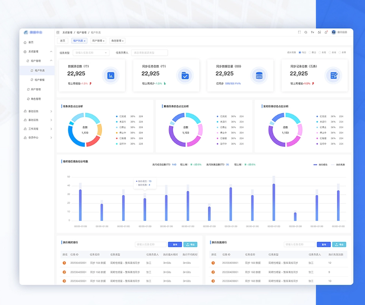Viewport: 365px width, 305px height.
Task: Click 查询 button in 执行耗时排行 panel
Action: [174, 245]
